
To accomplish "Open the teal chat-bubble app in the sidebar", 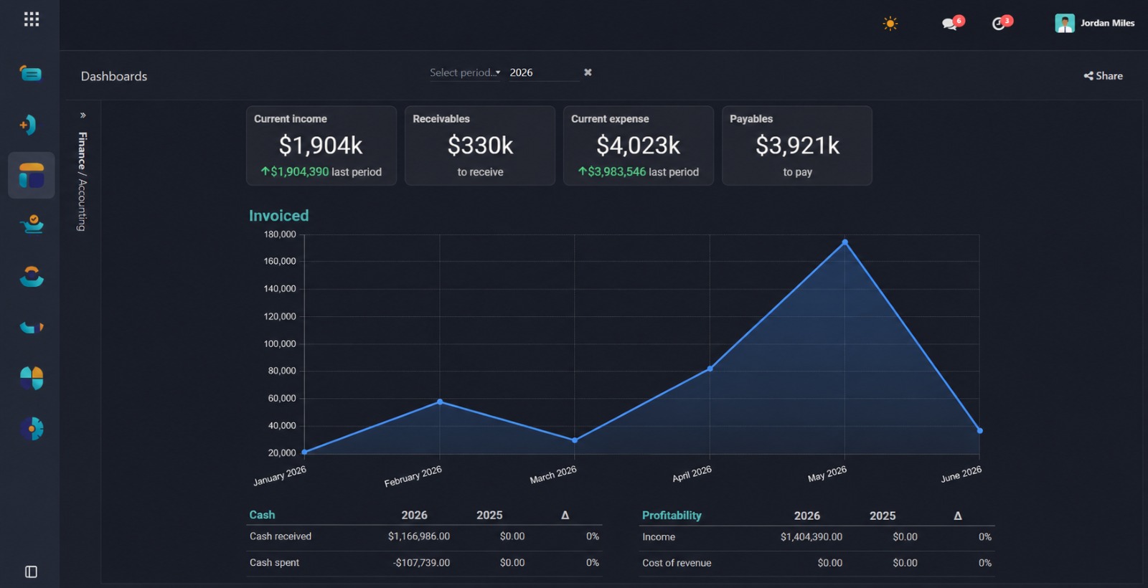I will (x=31, y=73).
